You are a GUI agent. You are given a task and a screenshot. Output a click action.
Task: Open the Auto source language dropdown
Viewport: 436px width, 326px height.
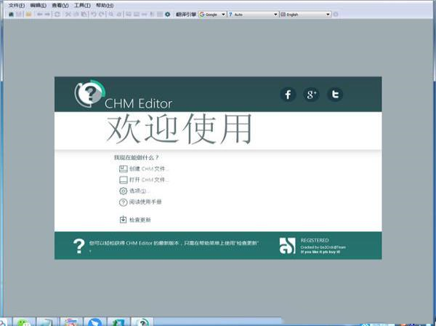pyautogui.click(x=252, y=15)
